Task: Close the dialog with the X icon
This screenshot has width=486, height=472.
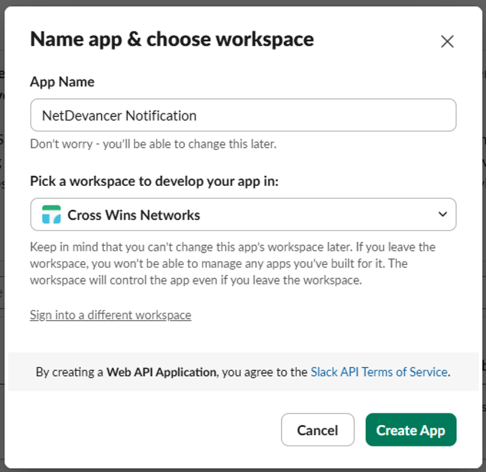Action: pyautogui.click(x=447, y=41)
